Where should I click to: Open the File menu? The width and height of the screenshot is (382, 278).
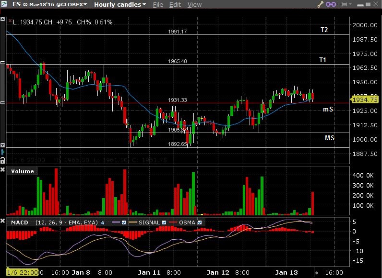pos(158,4)
